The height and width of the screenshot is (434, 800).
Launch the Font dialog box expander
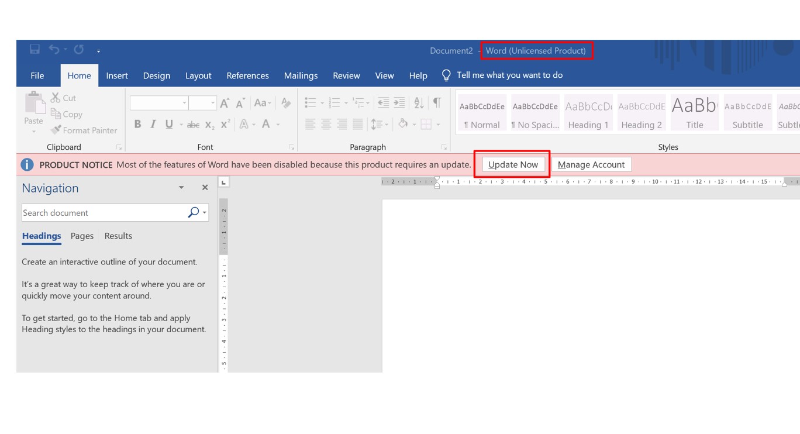(x=291, y=147)
